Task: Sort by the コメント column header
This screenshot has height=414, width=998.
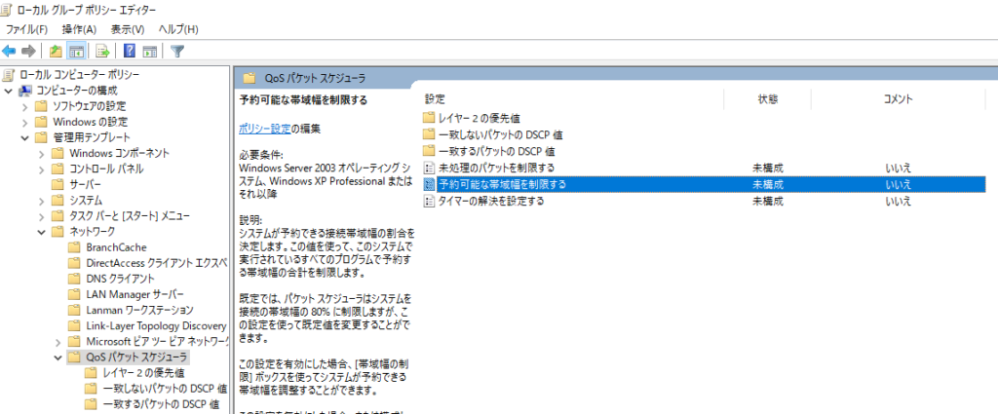Action: tap(898, 99)
